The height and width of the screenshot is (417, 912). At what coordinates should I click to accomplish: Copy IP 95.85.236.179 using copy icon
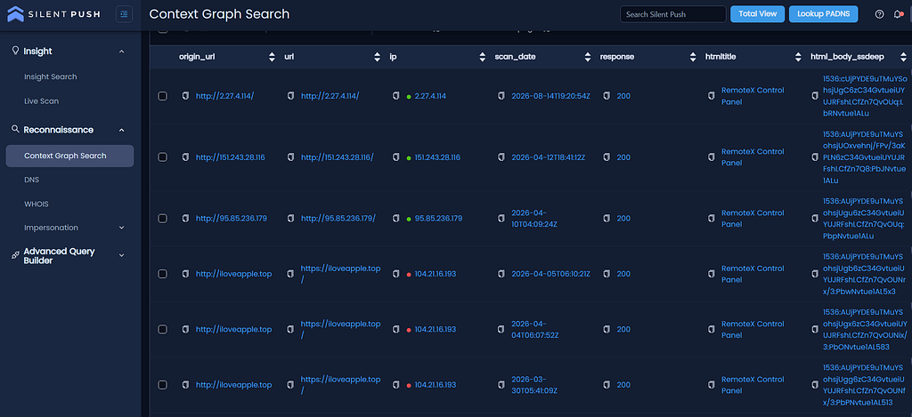coord(396,219)
